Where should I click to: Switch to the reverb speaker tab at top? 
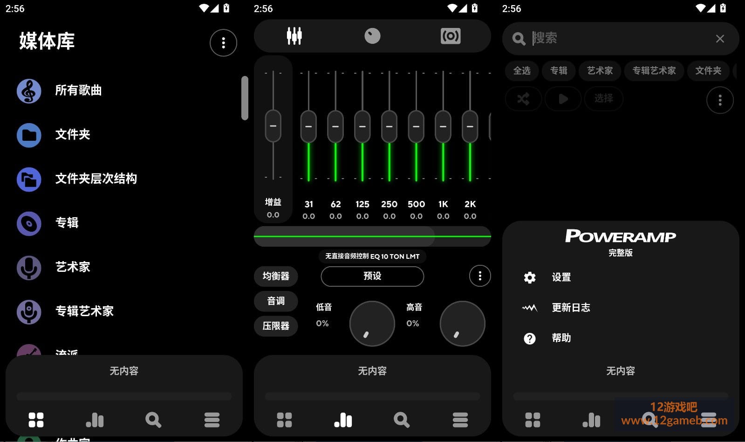[451, 36]
